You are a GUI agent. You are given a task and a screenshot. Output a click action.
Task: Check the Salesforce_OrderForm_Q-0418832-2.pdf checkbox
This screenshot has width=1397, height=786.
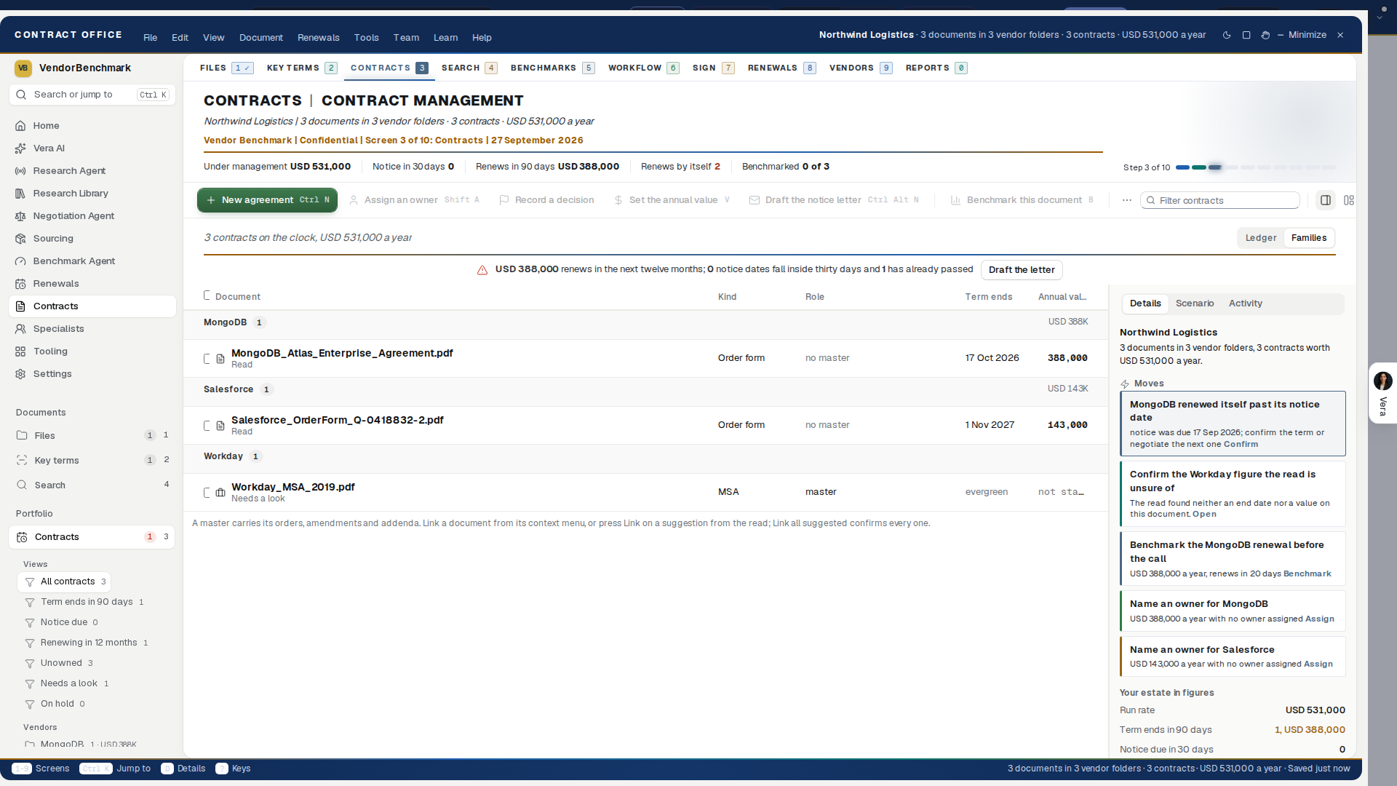(207, 426)
